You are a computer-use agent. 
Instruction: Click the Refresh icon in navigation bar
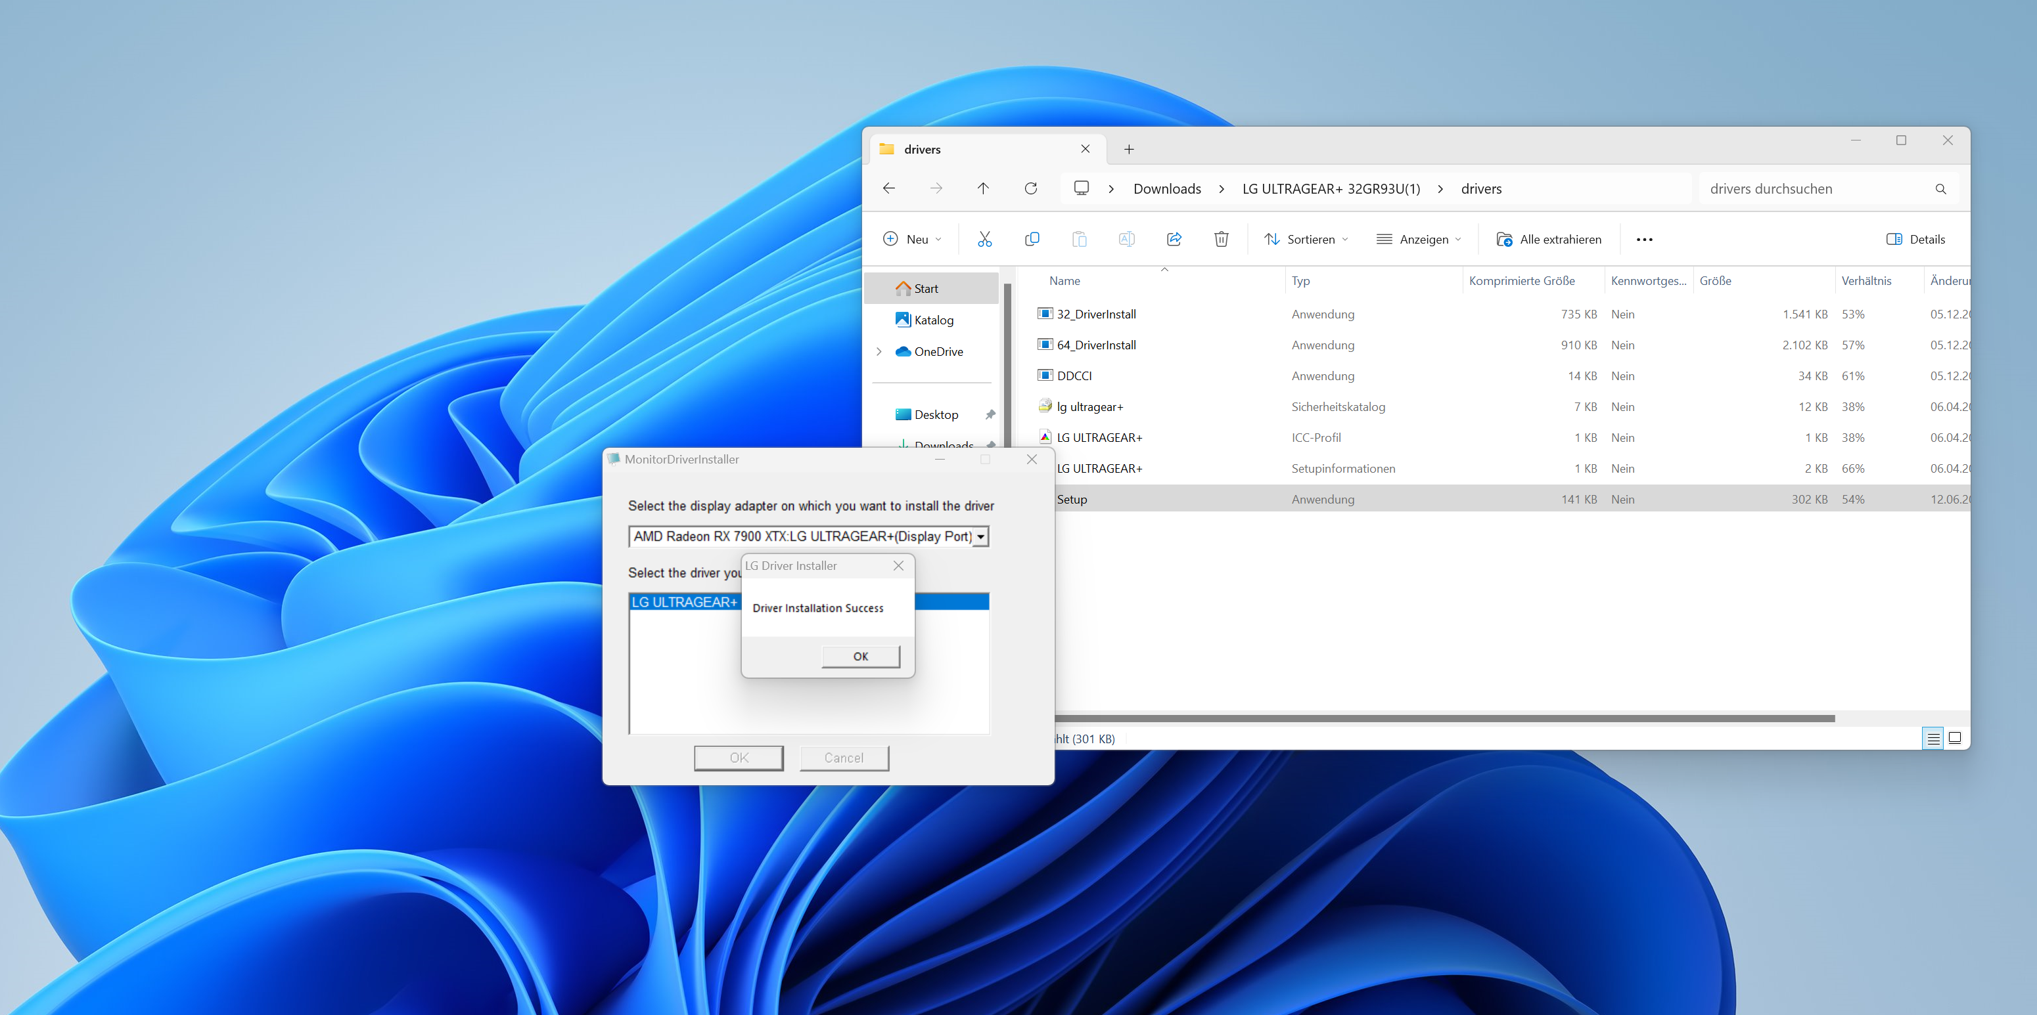click(x=1030, y=188)
